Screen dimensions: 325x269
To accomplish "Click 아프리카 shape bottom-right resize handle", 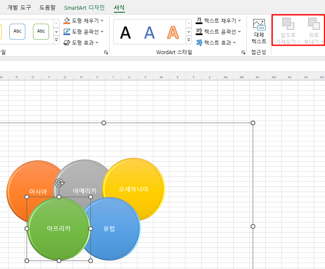I will [90, 261].
